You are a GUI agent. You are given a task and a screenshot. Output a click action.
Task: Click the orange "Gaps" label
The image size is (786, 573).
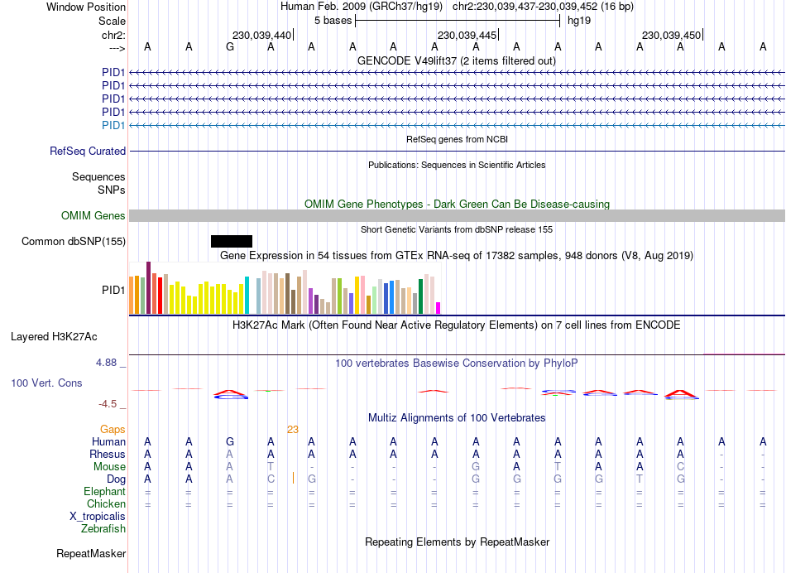[113, 430]
